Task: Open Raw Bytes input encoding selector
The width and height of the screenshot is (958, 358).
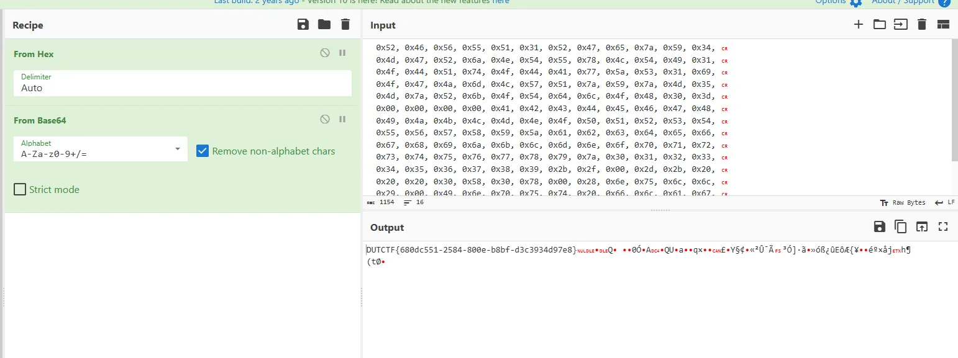Action: point(903,202)
